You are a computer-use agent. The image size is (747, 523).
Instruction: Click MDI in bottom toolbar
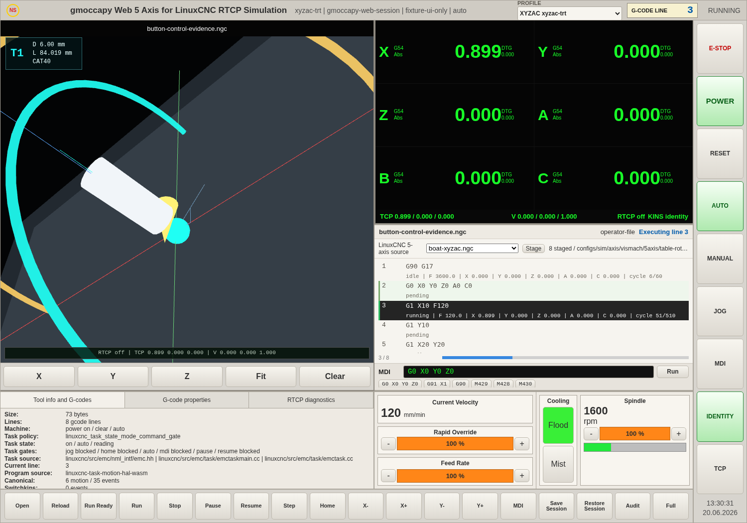(x=518, y=506)
